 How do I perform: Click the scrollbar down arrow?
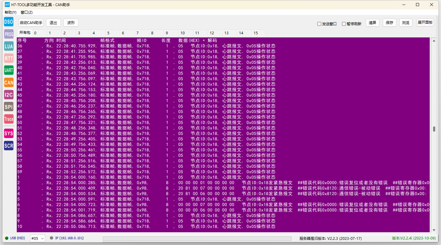(x=434, y=230)
